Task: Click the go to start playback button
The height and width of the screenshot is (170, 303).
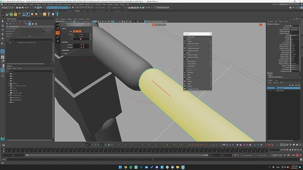Action: pos(282,150)
